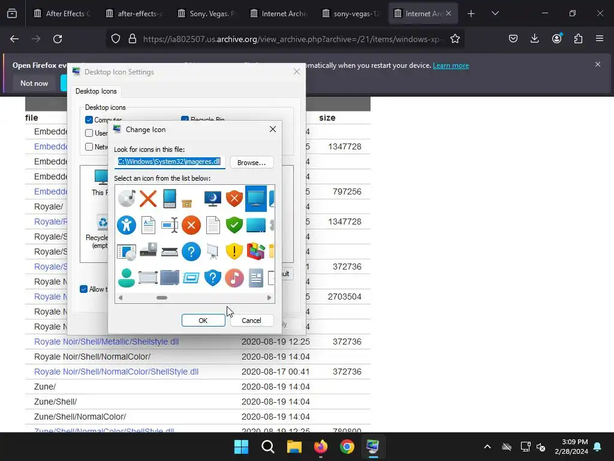Select the flatbed scanner icon

(x=170, y=252)
